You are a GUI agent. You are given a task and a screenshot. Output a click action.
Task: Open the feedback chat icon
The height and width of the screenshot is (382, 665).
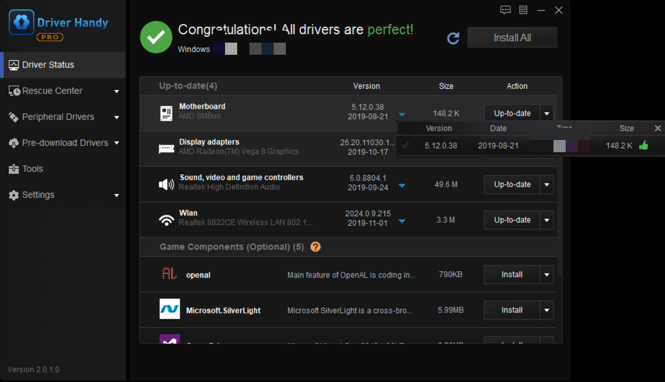click(x=505, y=10)
